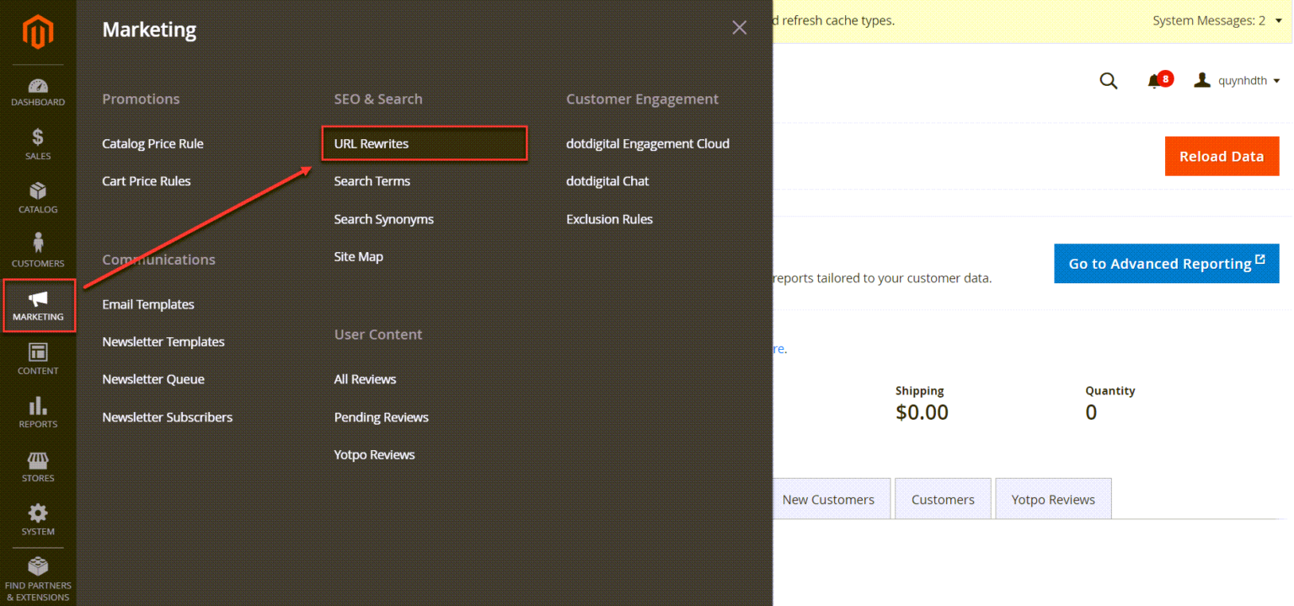This screenshot has width=1294, height=606.
Task: Close the Marketing menu panel
Action: click(x=740, y=28)
